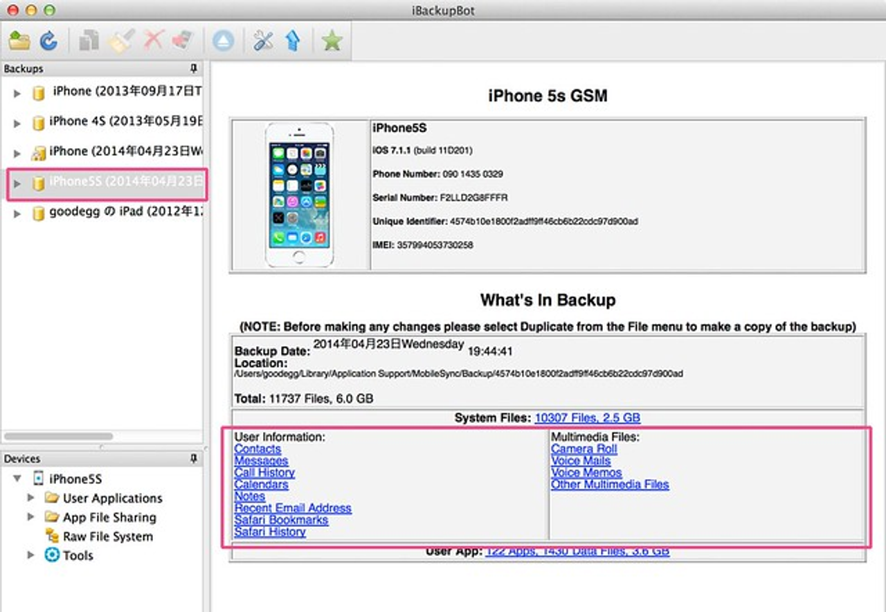Open User App 122 Apps link
The height and width of the screenshot is (612, 886).
coord(577,551)
